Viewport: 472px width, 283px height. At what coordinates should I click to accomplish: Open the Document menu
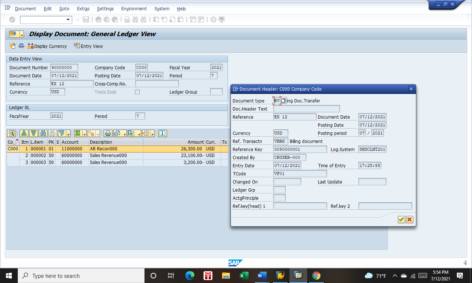[x=25, y=8]
